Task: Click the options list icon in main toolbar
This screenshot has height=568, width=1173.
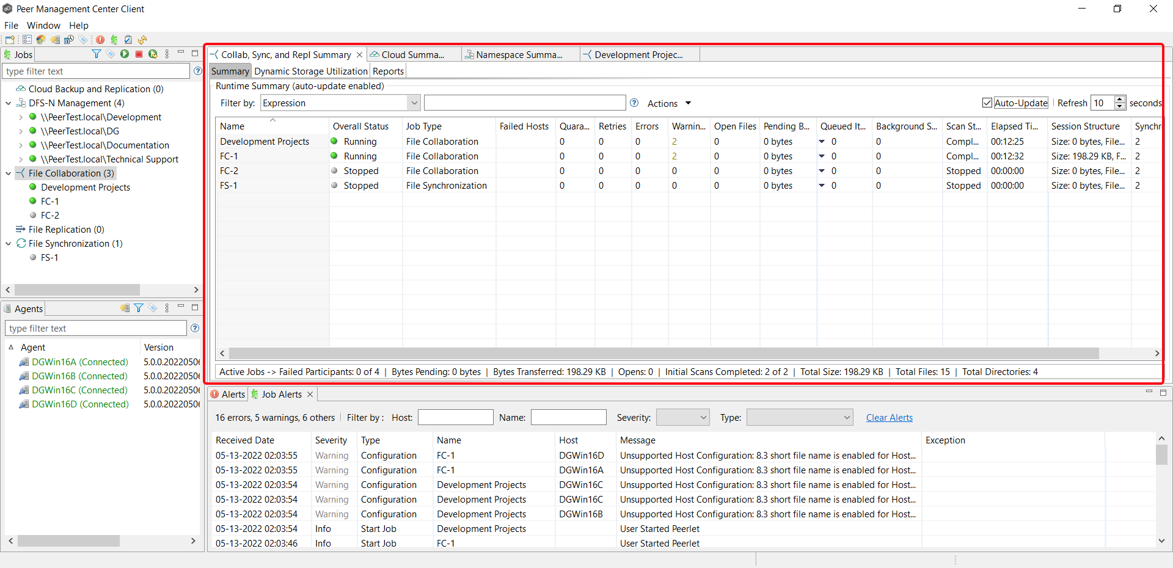Action: [x=27, y=40]
